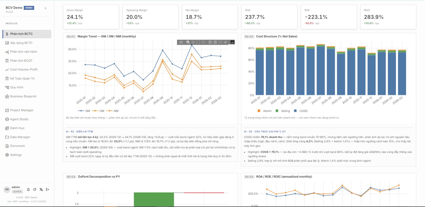425x207 pixels.
Task: Activate the pan tool in chart modebar
Action: click(x=193, y=42)
